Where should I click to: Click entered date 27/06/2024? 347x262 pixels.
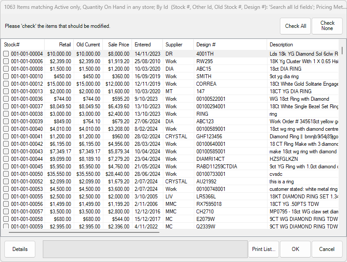147,122
